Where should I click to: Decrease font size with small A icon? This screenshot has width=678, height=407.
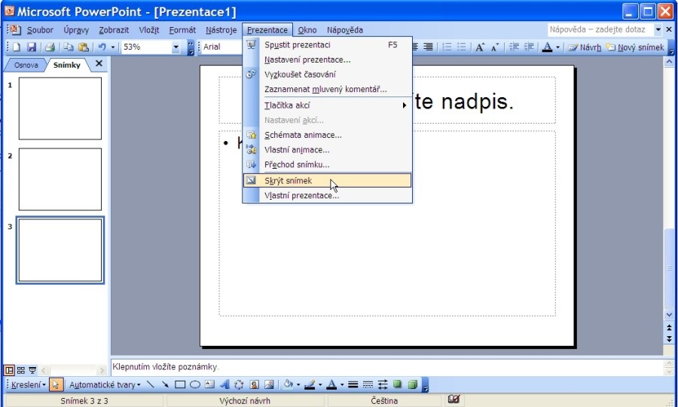click(x=495, y=47)
